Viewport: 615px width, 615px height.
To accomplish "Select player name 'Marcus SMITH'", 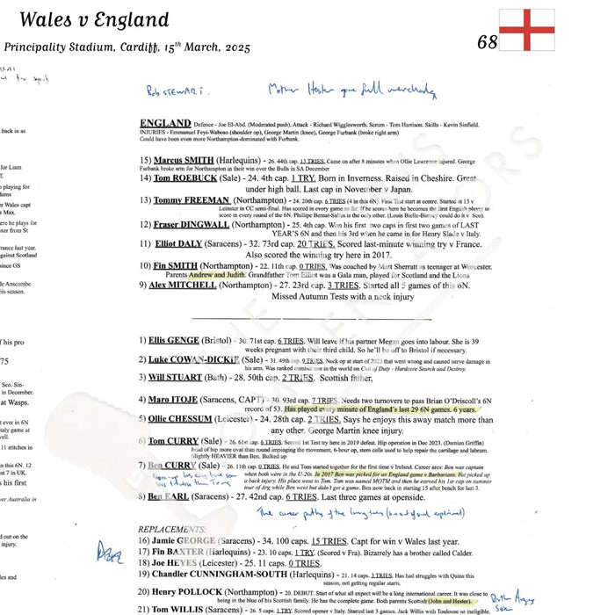I will coord(184,161).
